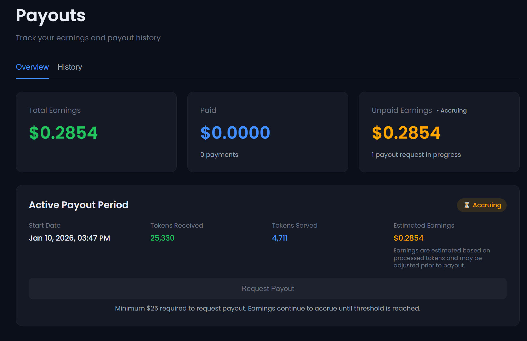The image size is (527, 341).
Task: Click the Tokens Served value 4,711
Action: pyautogui.click(x=279, y=238)
